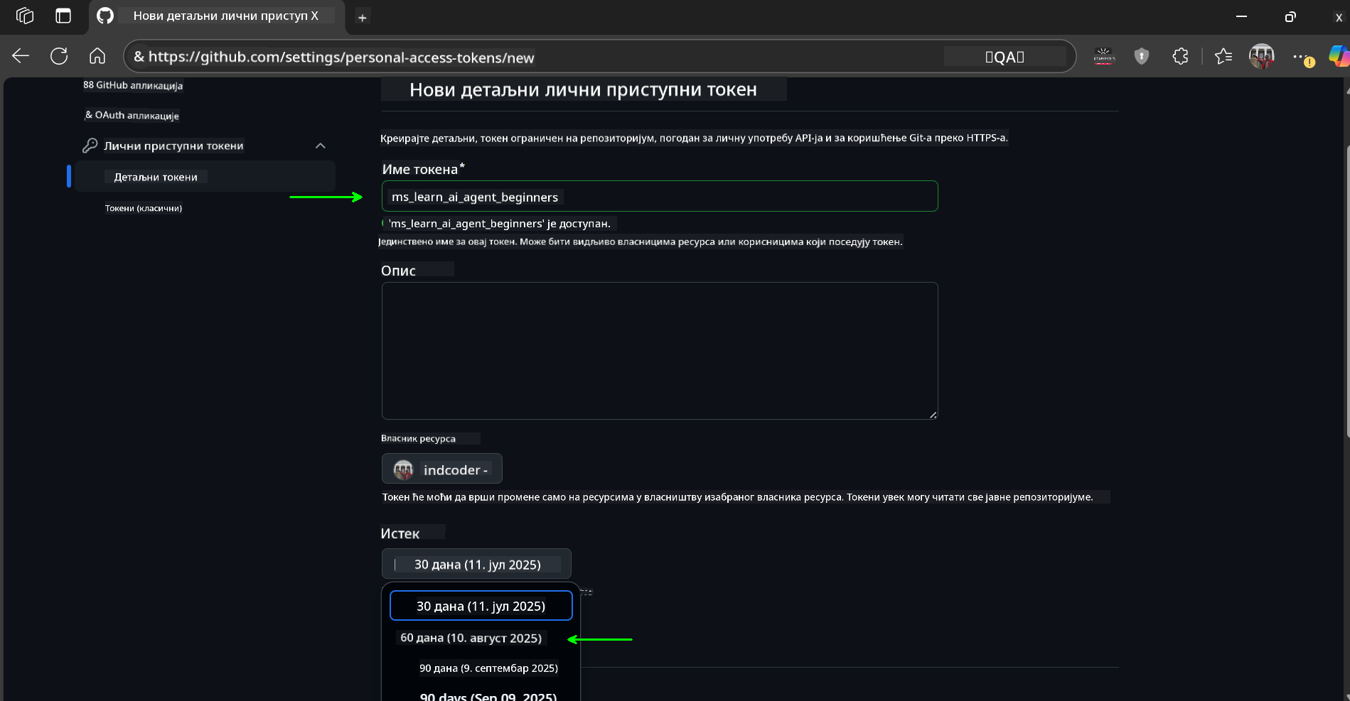Screen dimensions: 1350x701
Task: Launch the Copilot sidebar icon
Action: 1339,56
